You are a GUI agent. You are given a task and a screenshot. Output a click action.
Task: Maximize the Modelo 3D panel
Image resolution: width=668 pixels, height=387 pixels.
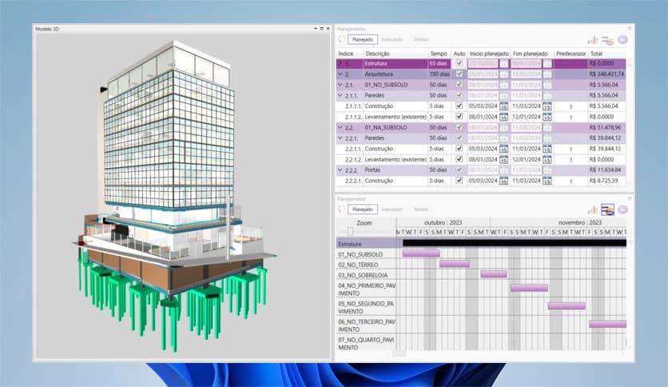[x=322, y=29]
